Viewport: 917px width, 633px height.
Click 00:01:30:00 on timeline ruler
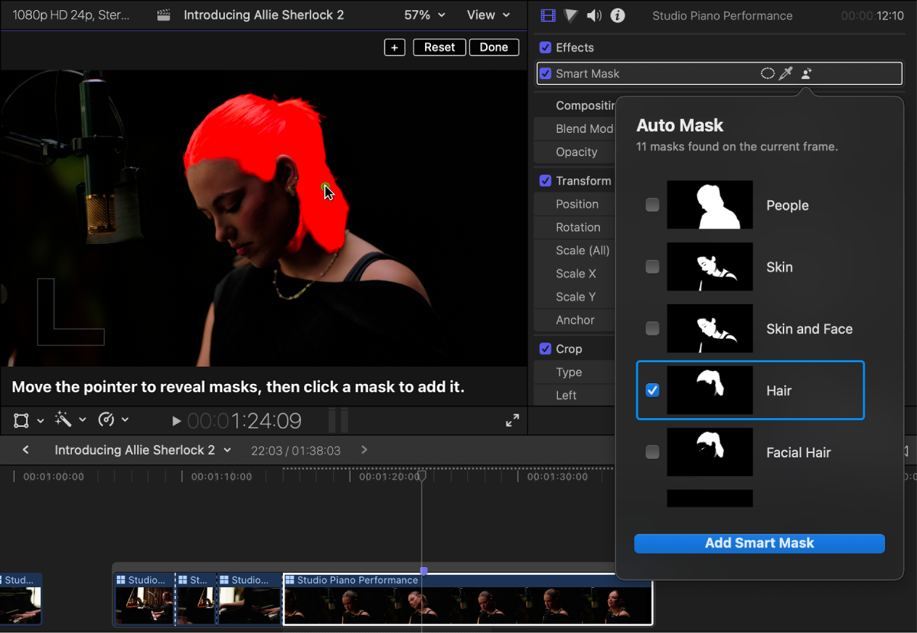tap(557, 477)
